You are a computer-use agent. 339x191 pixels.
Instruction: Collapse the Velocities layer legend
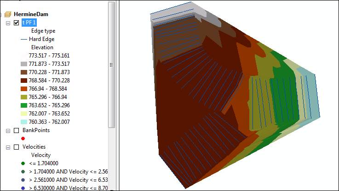pos(8,147)
